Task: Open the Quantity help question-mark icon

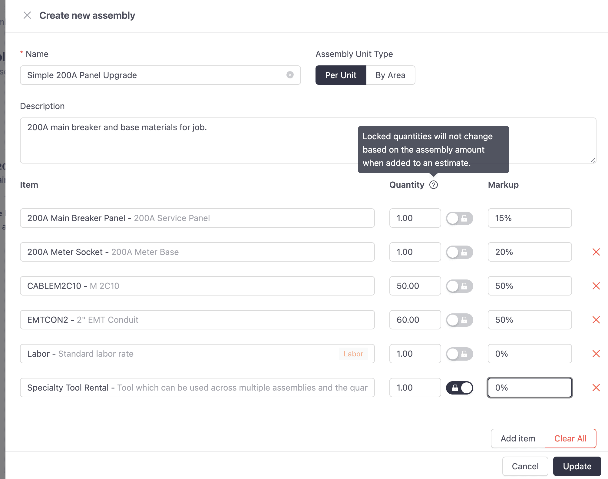Action: coord(433,185)
